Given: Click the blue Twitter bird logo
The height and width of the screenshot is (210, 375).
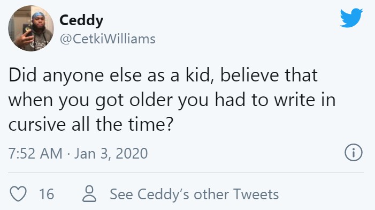Looking at the screenshot, I should [x=351, y=18].
